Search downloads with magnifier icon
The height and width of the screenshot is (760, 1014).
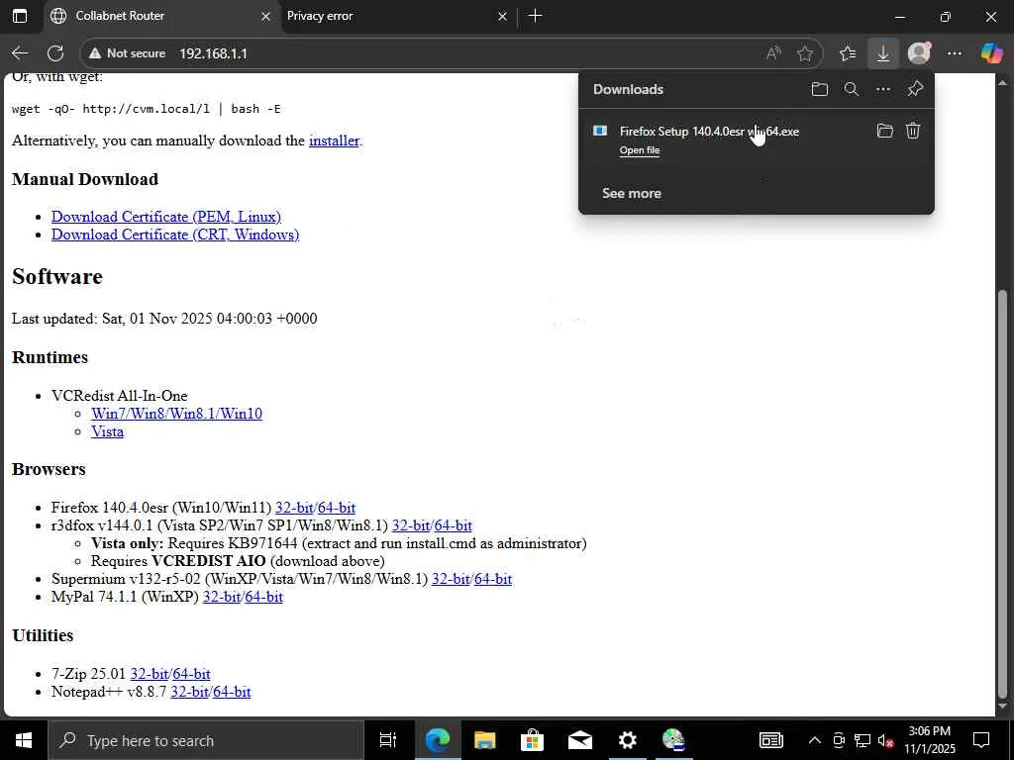[x=852, y=89]
